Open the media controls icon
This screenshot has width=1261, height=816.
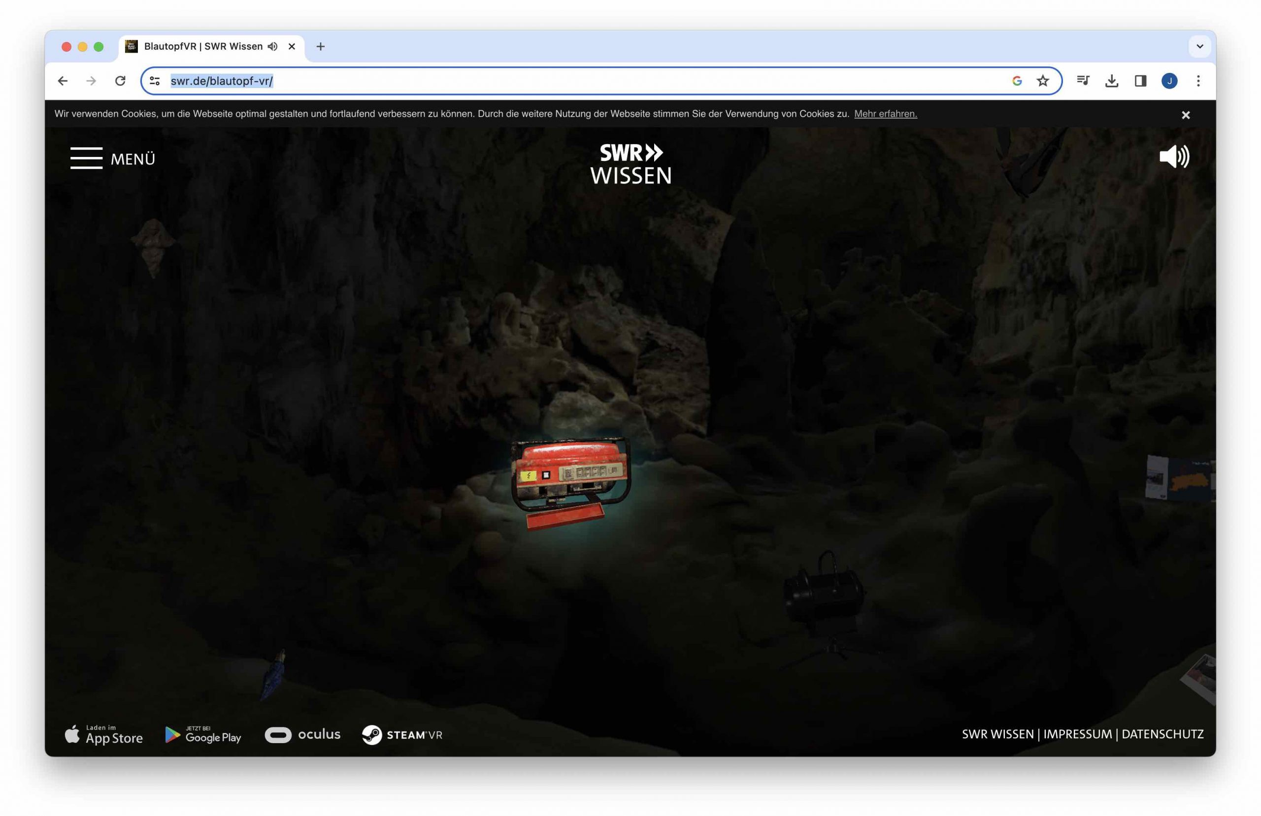click(1083, 81)
